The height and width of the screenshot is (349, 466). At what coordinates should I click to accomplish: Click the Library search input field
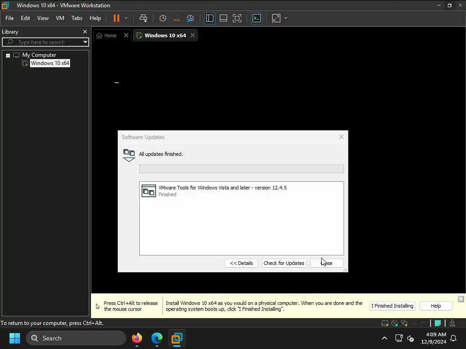tap(45, 42)
